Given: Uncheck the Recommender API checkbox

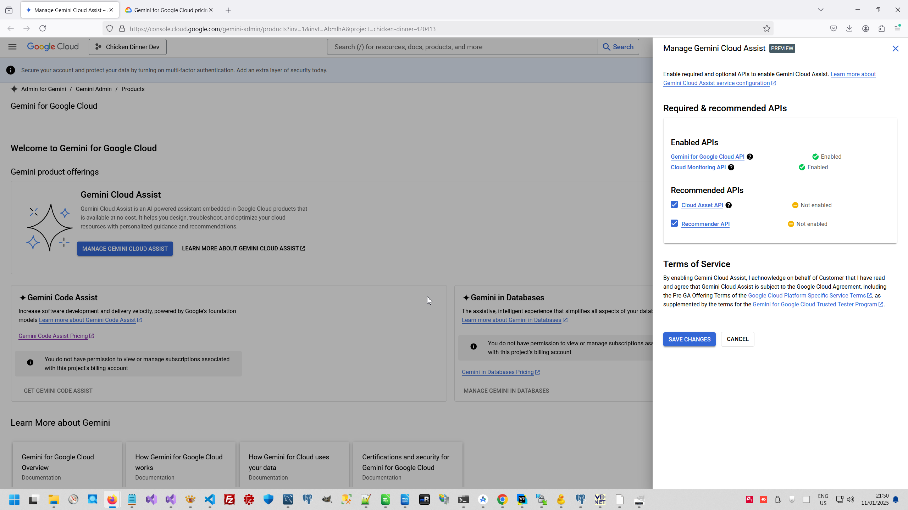Looking at the screenshot, I should [674, 223].
